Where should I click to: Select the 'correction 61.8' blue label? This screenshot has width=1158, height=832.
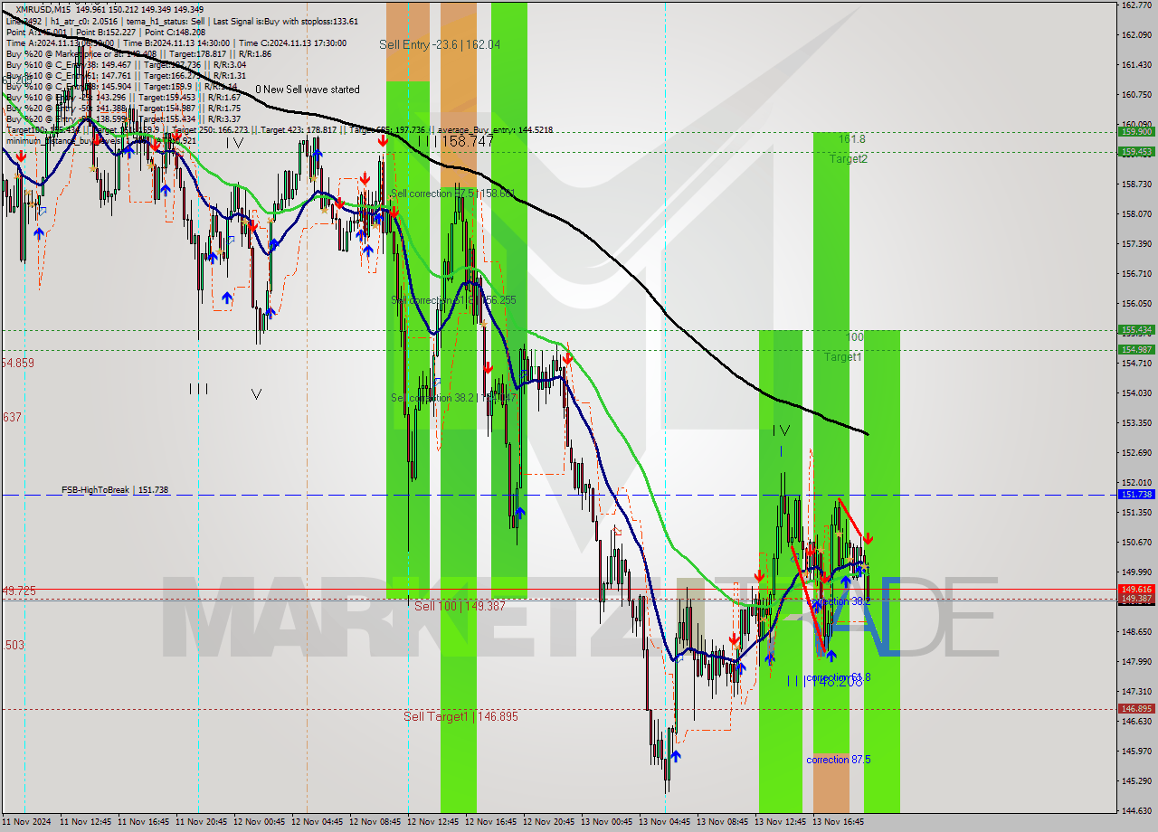click(x=839, y=677)
